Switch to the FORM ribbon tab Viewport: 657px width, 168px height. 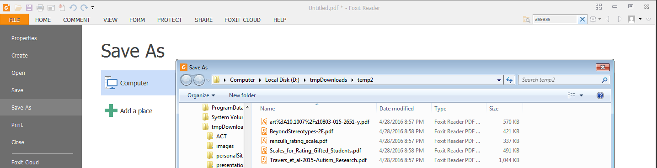click(137, 20)
